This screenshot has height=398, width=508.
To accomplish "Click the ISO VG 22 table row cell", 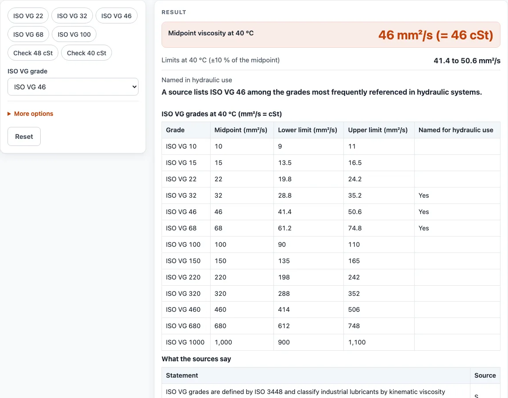I will pos(186,179).
